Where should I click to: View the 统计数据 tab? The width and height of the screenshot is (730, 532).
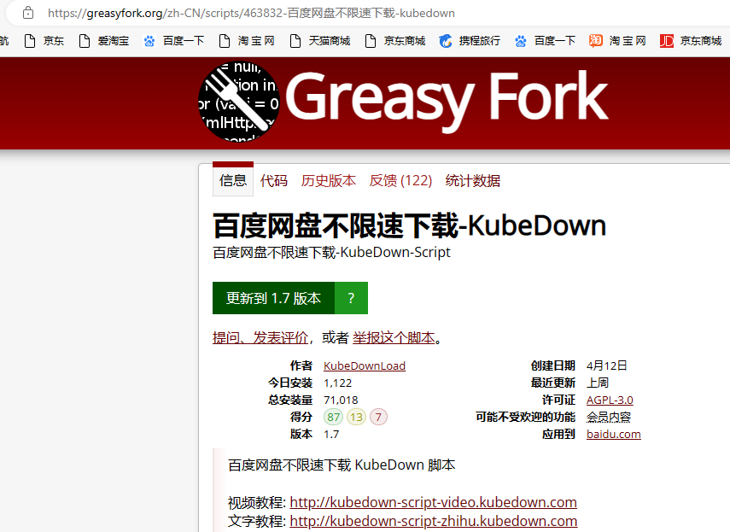(x=472, y=180)
